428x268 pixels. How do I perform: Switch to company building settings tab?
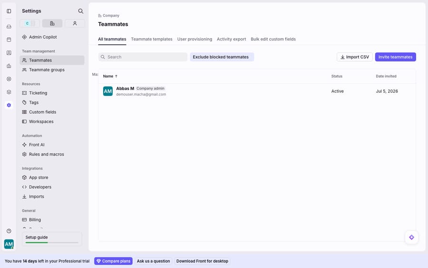[x=52, y=23]
